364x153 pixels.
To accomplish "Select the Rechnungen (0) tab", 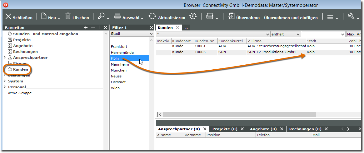I will 305,129.
